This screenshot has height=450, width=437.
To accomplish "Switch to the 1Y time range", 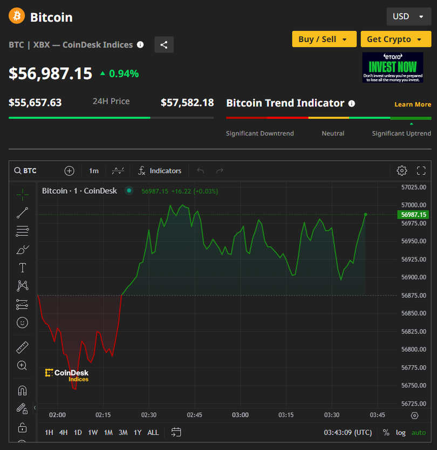I will pyautogui.click(x=138, y=432).
